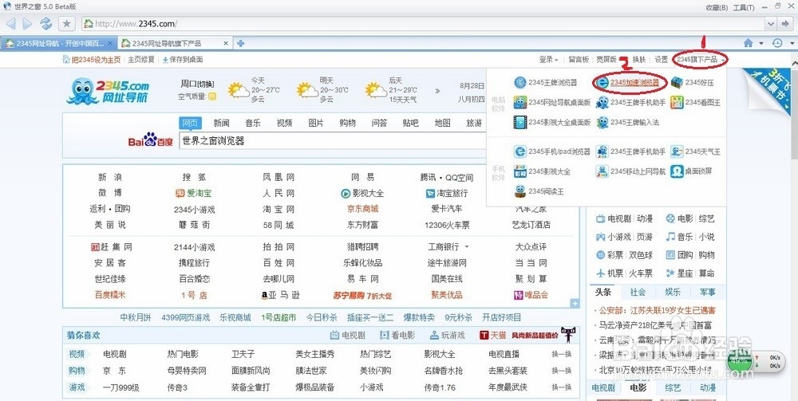The width and height of the screenshot is (798, 401).
Task: Click the » arrow after weather forecast
Action: [x=437, y=91]
